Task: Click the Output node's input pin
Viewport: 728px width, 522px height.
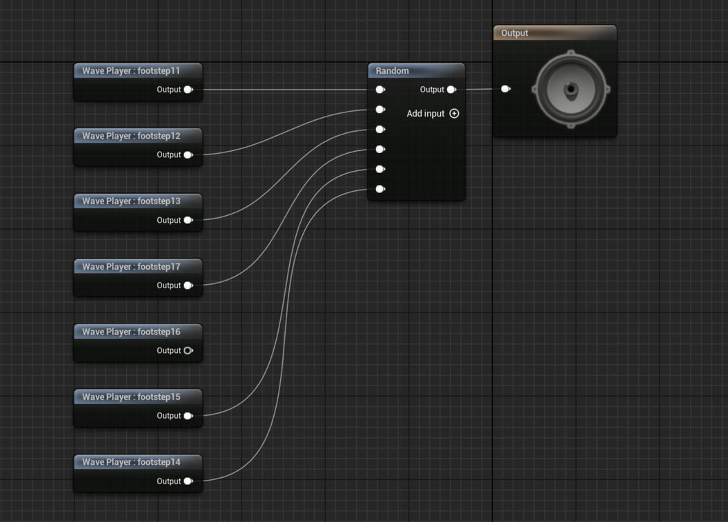Action: click(505, 89)
